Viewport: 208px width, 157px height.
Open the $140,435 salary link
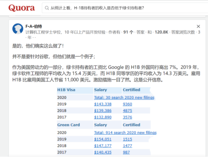coord(103,152)
